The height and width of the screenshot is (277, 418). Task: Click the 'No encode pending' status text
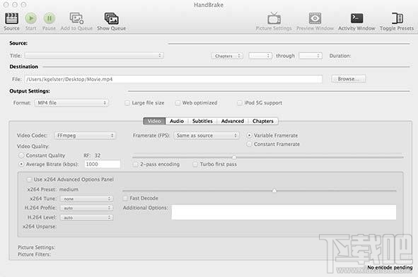pyautogui.click(x=390, y=267)
